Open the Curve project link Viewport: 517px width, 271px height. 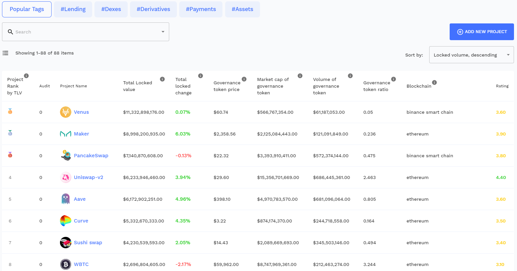click(81, 221)
